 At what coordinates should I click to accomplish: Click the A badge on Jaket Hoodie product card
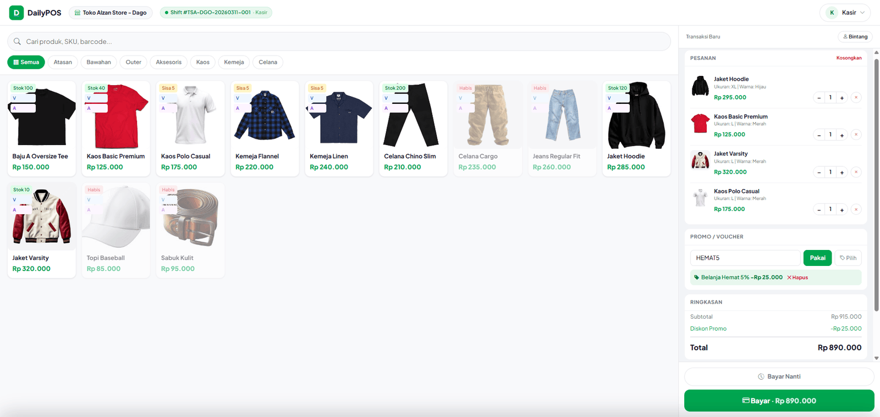pyautogui.click(x=618, y=108)
